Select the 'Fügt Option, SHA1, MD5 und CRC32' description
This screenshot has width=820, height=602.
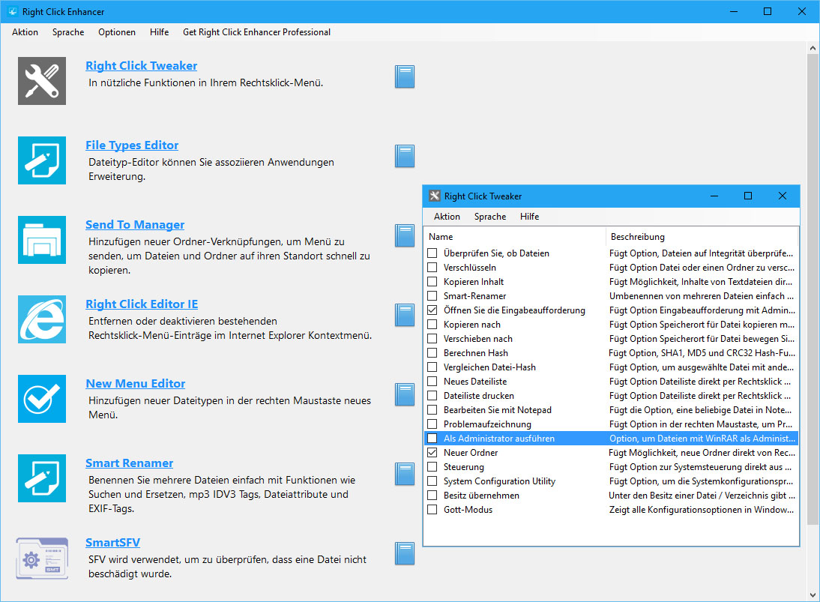coord(702,353)
